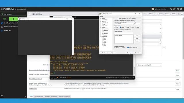
Task: Collapse the Window category in PuTTY tree
Action: pos(101,27)
